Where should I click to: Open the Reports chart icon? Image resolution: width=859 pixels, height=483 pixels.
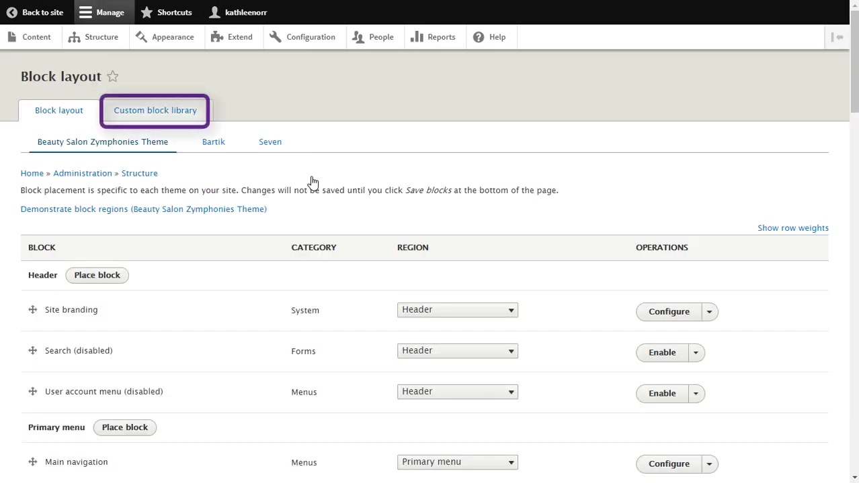point(417,37)
